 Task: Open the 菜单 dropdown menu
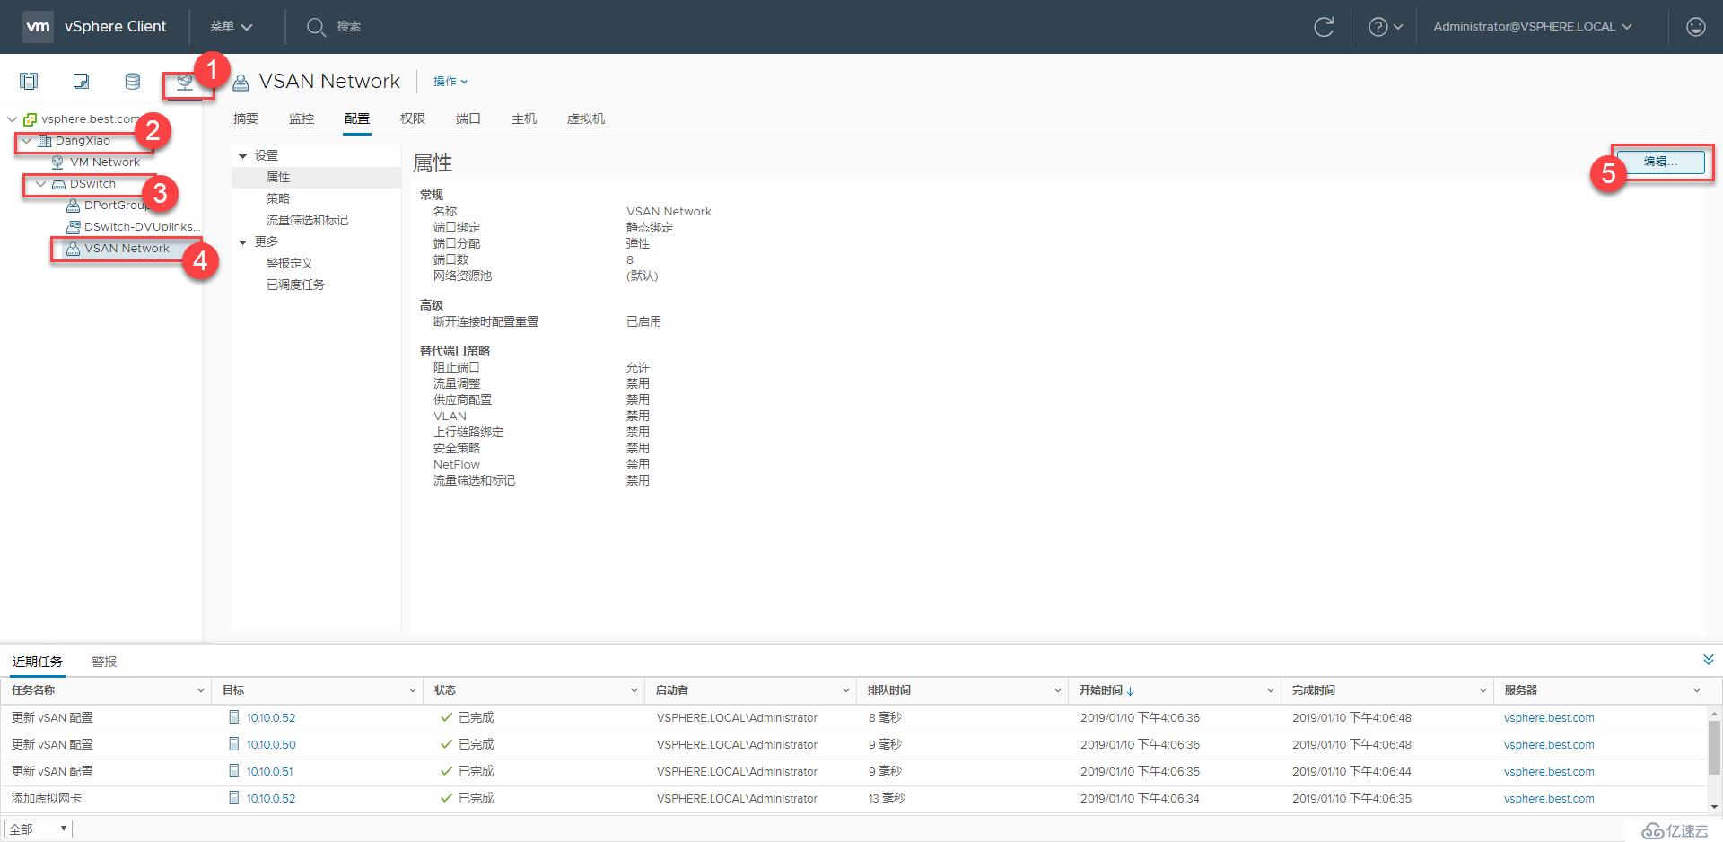tap(231, 27)
